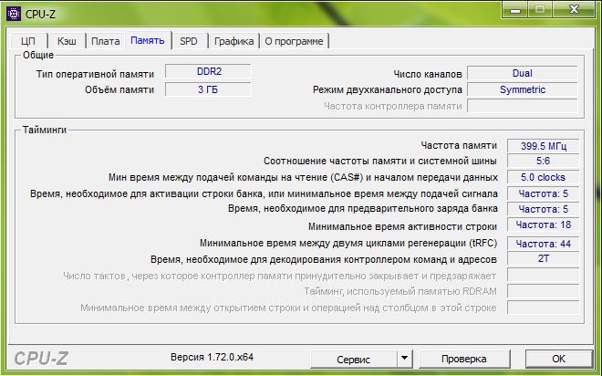Screen dimensions: 602x376
Task: Click the Частота: 44 tRFC value
Action: tap(544, 244)
